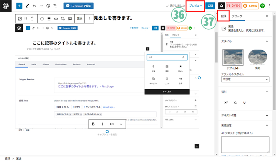Switch to the 投稿 tab
276x161 pixels.
coord(224,16)
